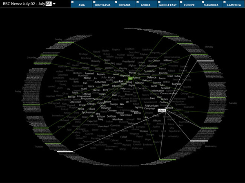Click the 'Monday' day label
Image resolution: width=245 pixels, height=183 pixels.
pyautogui.click(x=209, y=47)
